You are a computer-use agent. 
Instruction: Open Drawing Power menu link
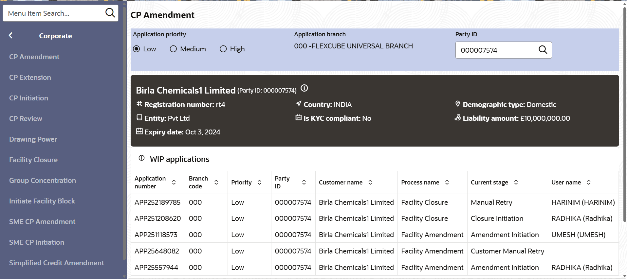(33, 139)
